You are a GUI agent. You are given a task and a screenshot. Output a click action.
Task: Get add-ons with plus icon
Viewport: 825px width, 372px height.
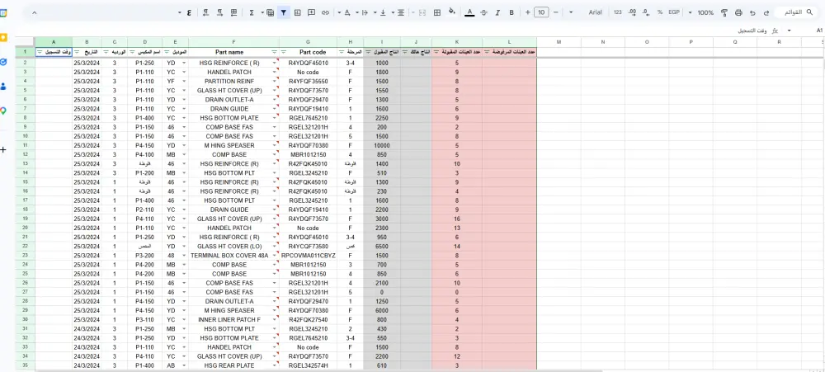pyautogui.click(x=3, y=150)
